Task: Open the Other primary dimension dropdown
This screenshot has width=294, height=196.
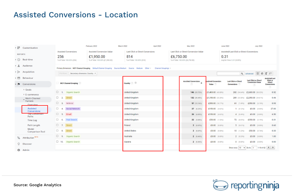Action: (148, 68)
